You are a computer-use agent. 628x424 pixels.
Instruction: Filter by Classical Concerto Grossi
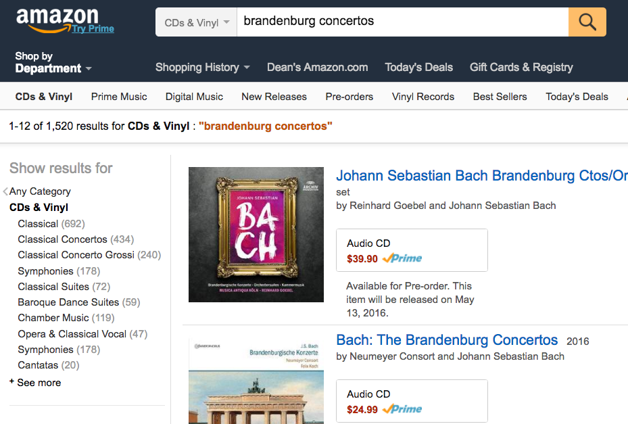tap(76, 255)
